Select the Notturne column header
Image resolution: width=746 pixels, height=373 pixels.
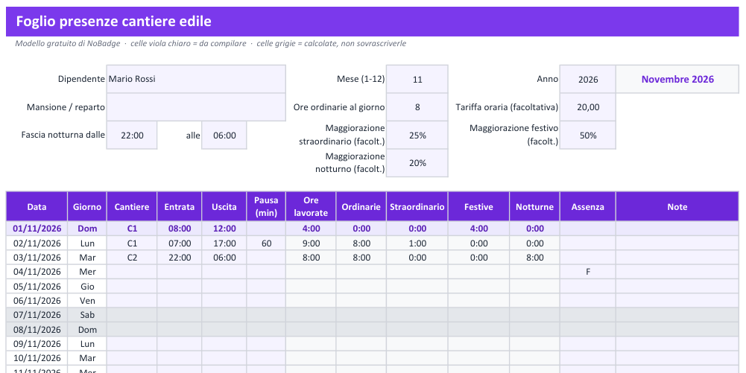point(535,207)
